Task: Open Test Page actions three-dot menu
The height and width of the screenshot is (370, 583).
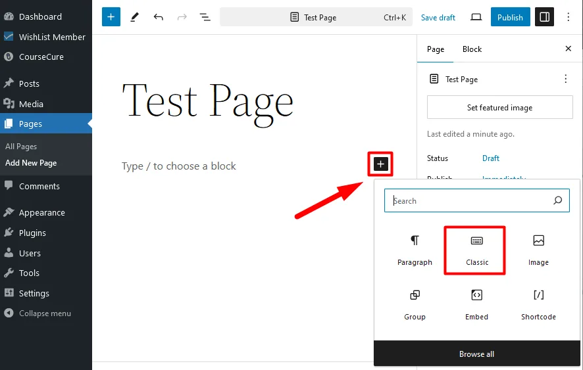Action: (565, 79)
